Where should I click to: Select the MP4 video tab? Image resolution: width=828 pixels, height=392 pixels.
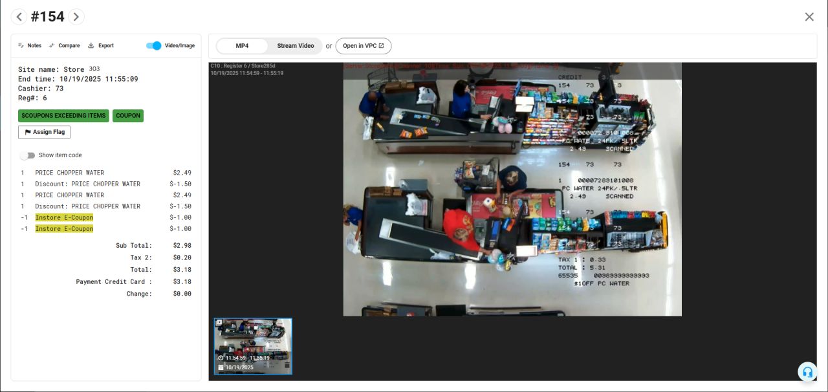coord(242,46)
